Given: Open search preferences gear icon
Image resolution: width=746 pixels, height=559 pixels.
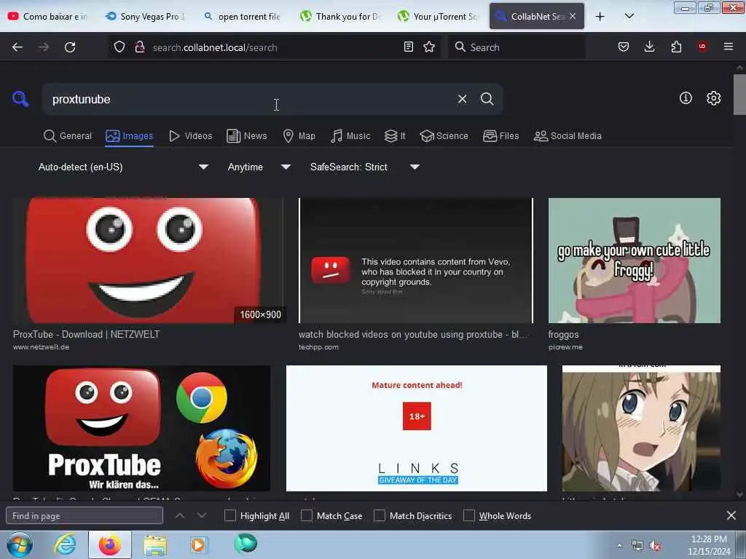Looking at the screenshot, I should pyautogui.click(x=714, y=98).
